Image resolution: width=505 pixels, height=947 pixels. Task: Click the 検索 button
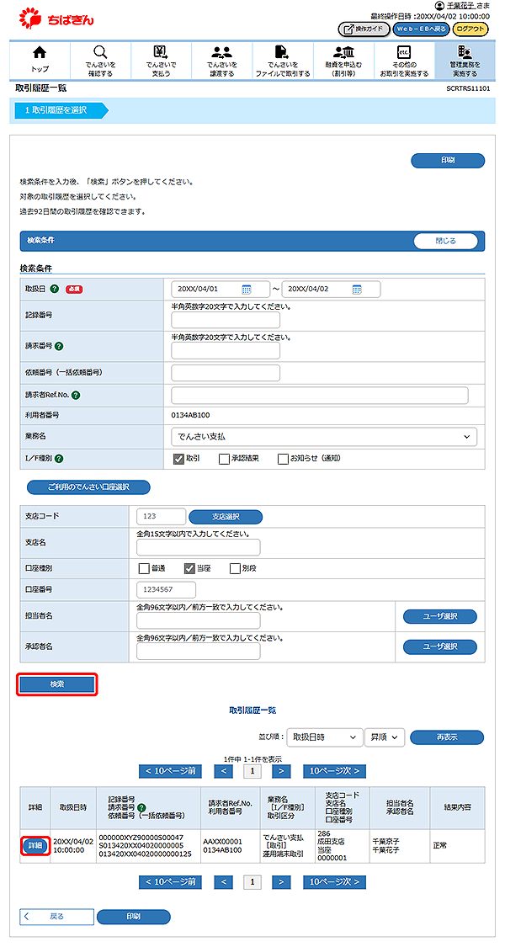56,684
